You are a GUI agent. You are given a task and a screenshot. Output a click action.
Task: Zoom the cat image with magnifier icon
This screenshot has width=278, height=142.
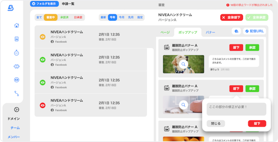pyautogui.click(x=183, y=105)
